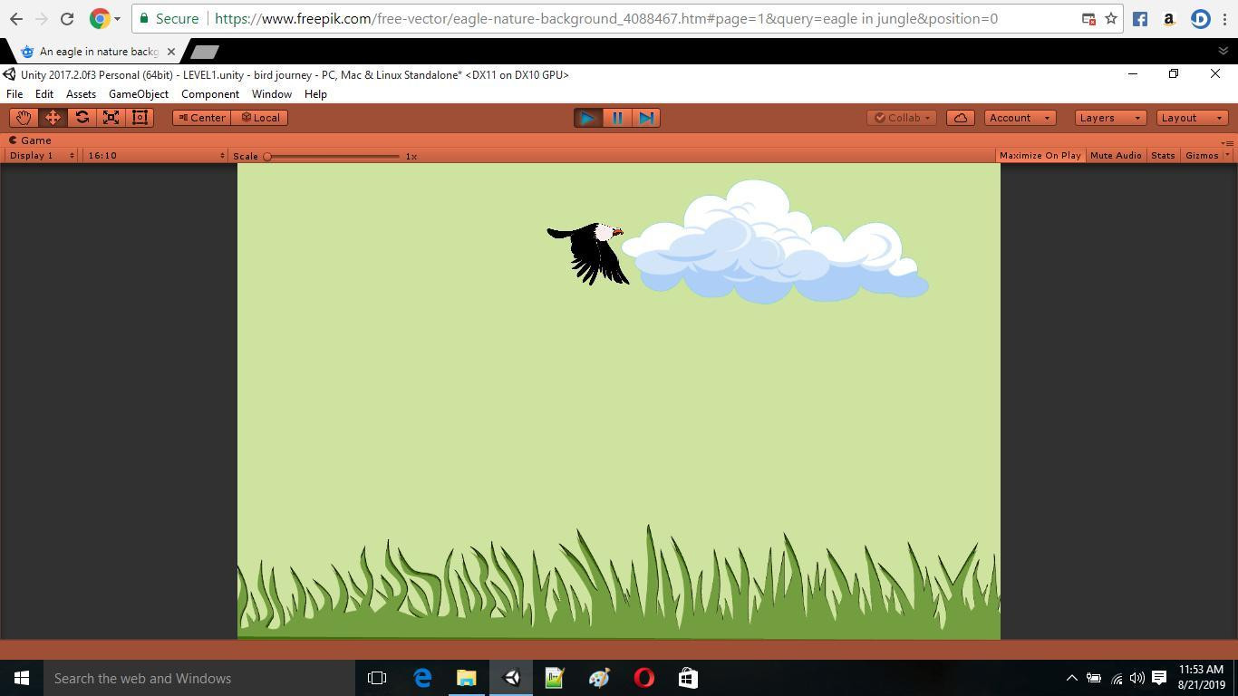The height and width of the screenshot is (696, 1238).
Task: Pause the running game
Action: pos(617,118)
